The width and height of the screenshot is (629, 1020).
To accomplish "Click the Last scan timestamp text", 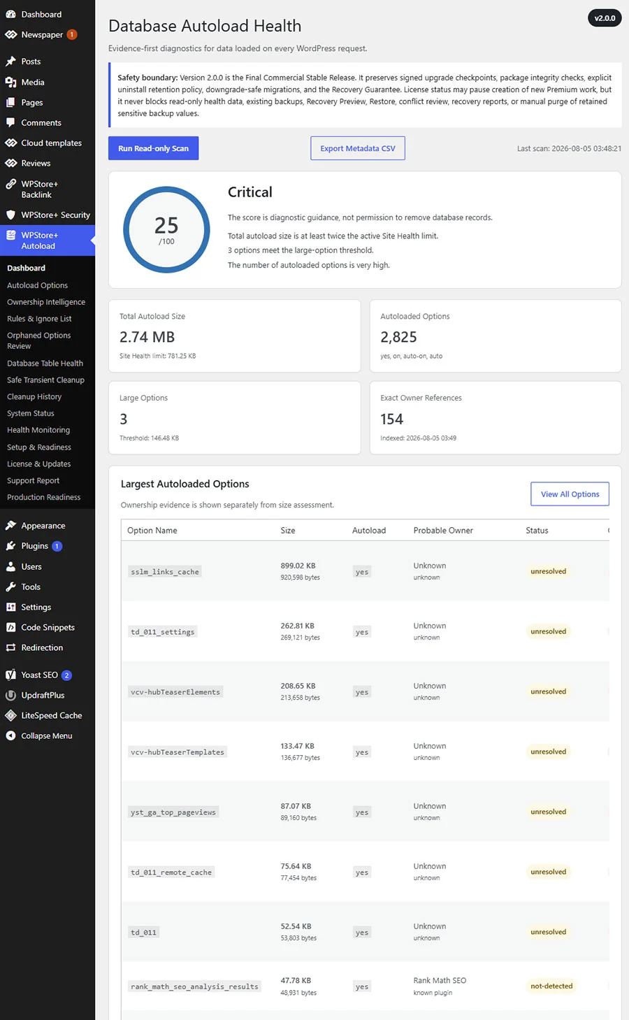I will (x=569, y=148).
